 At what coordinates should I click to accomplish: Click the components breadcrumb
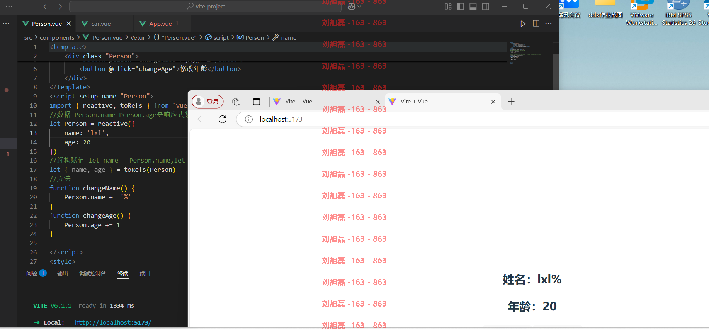57,37
